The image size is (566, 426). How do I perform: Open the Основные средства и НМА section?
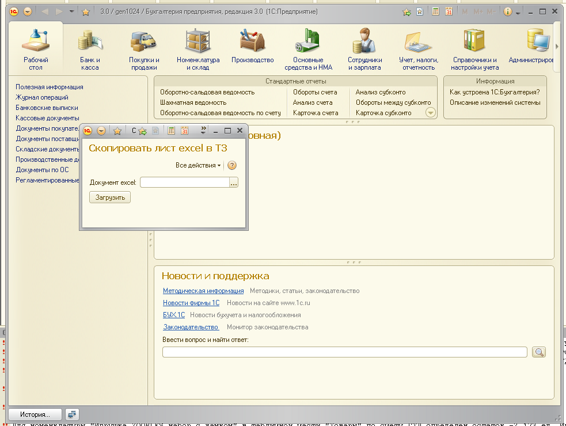[308, 49]
